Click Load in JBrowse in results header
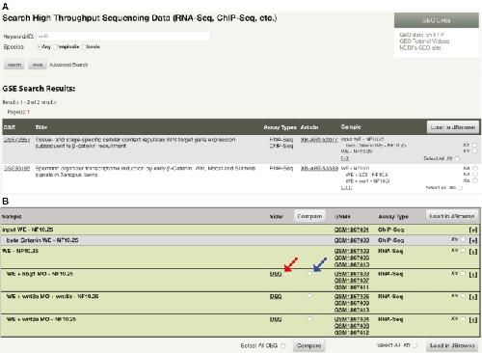This screenshot has height=353, width=482. coord(453,127)
